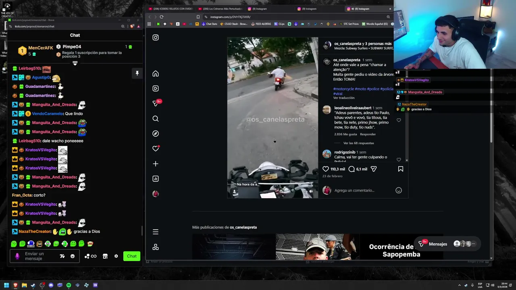This screenshot has height=290, width=516.
Task: Switch to ICEBERG RELATOS YouTube tab
Action: [172, 9]
